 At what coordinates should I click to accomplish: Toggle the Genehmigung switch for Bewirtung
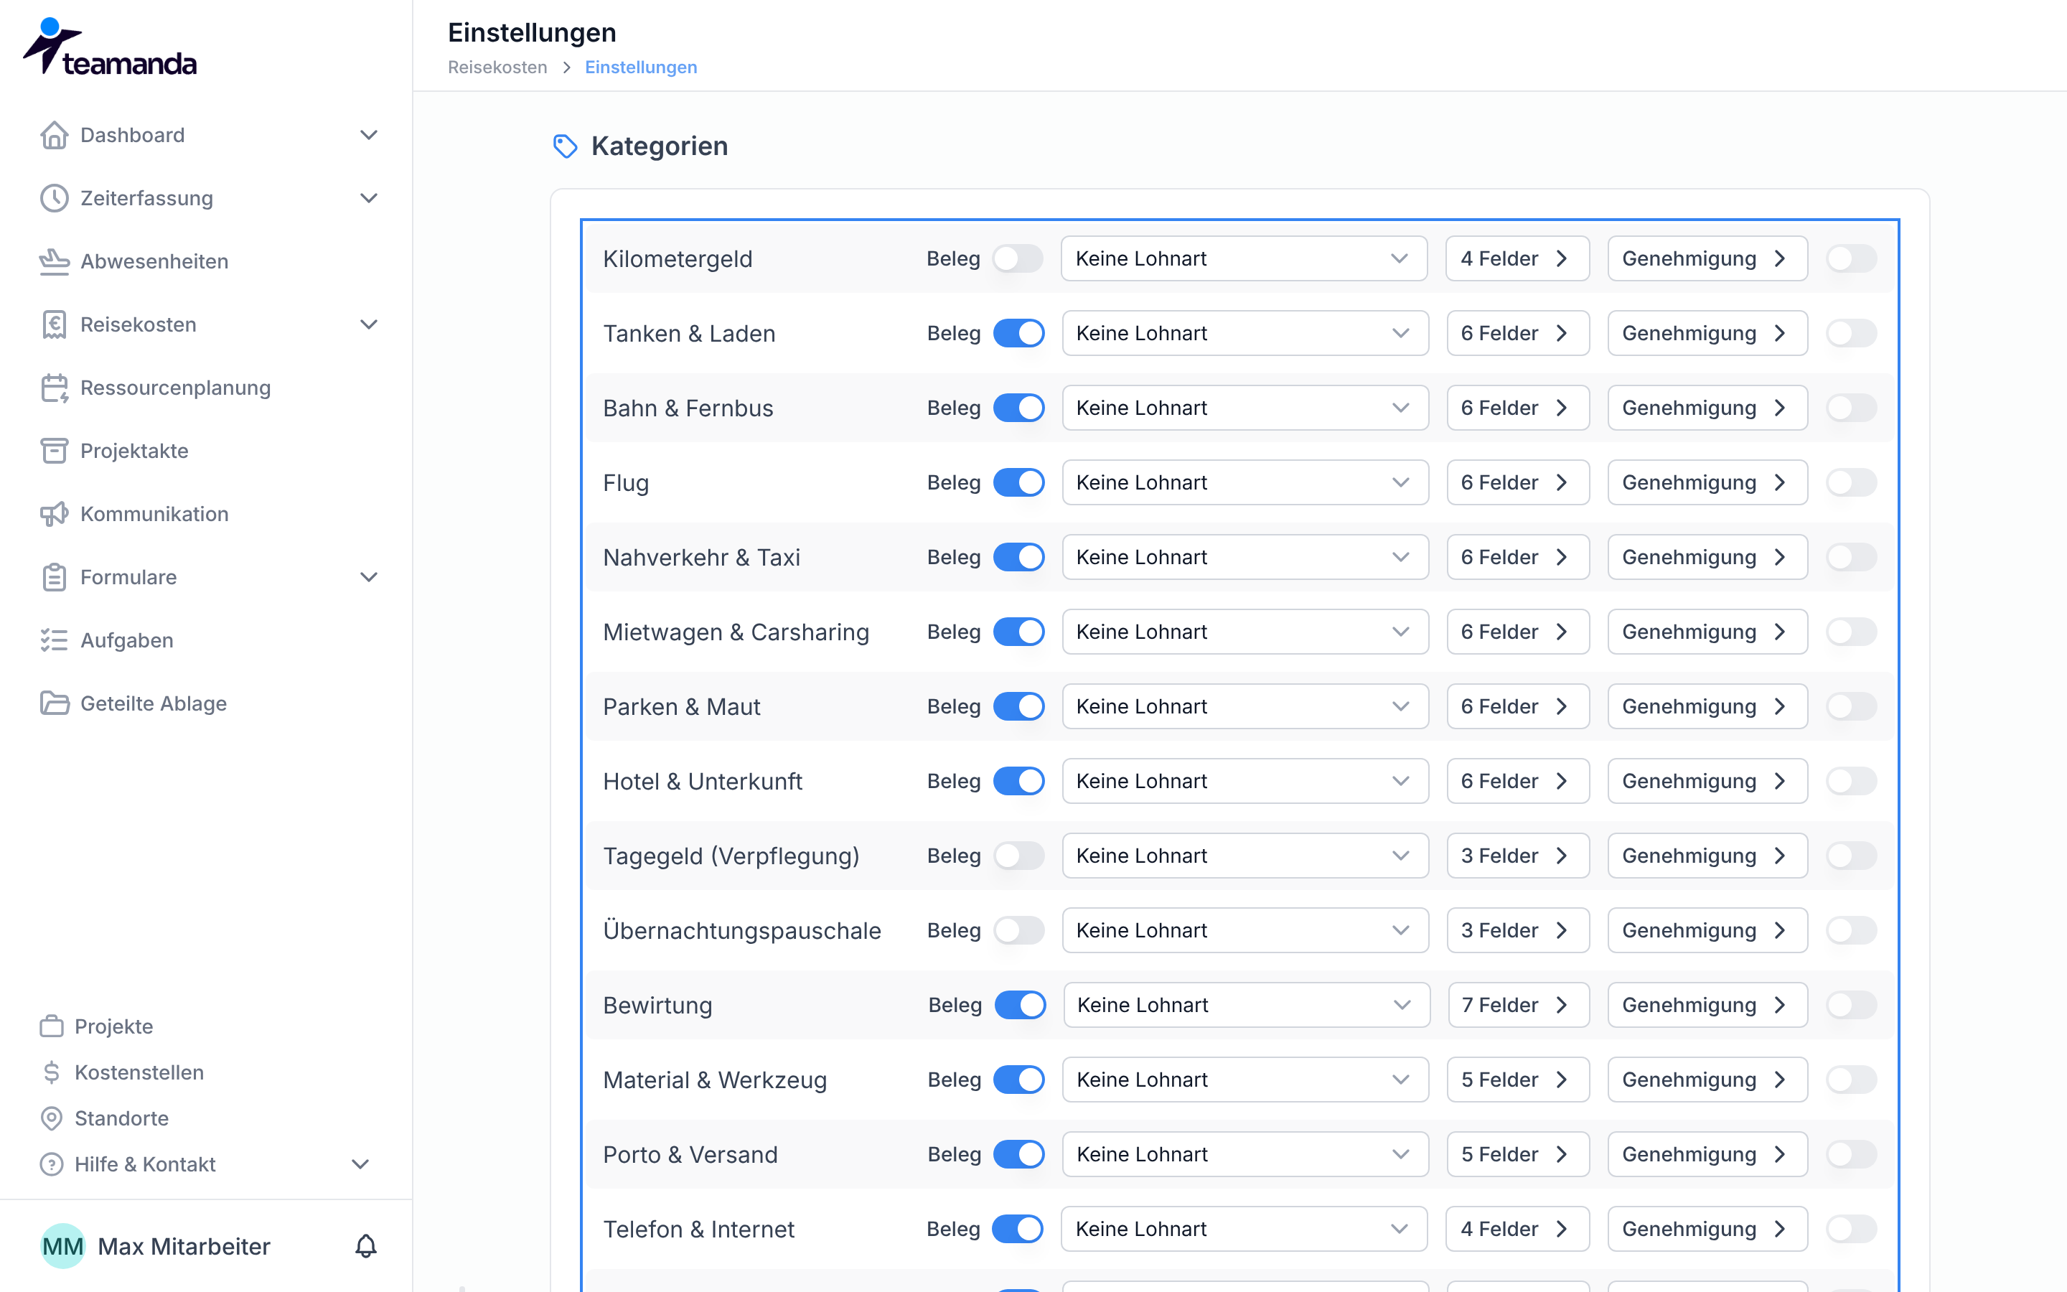pyautogui.click(x=1851, y=1006)
